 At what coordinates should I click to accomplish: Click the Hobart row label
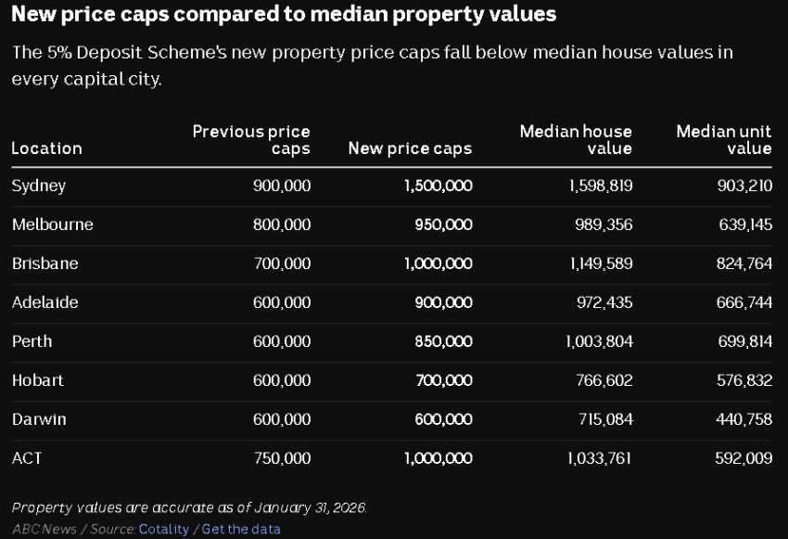pyautogui.click(x=38, y=380)
